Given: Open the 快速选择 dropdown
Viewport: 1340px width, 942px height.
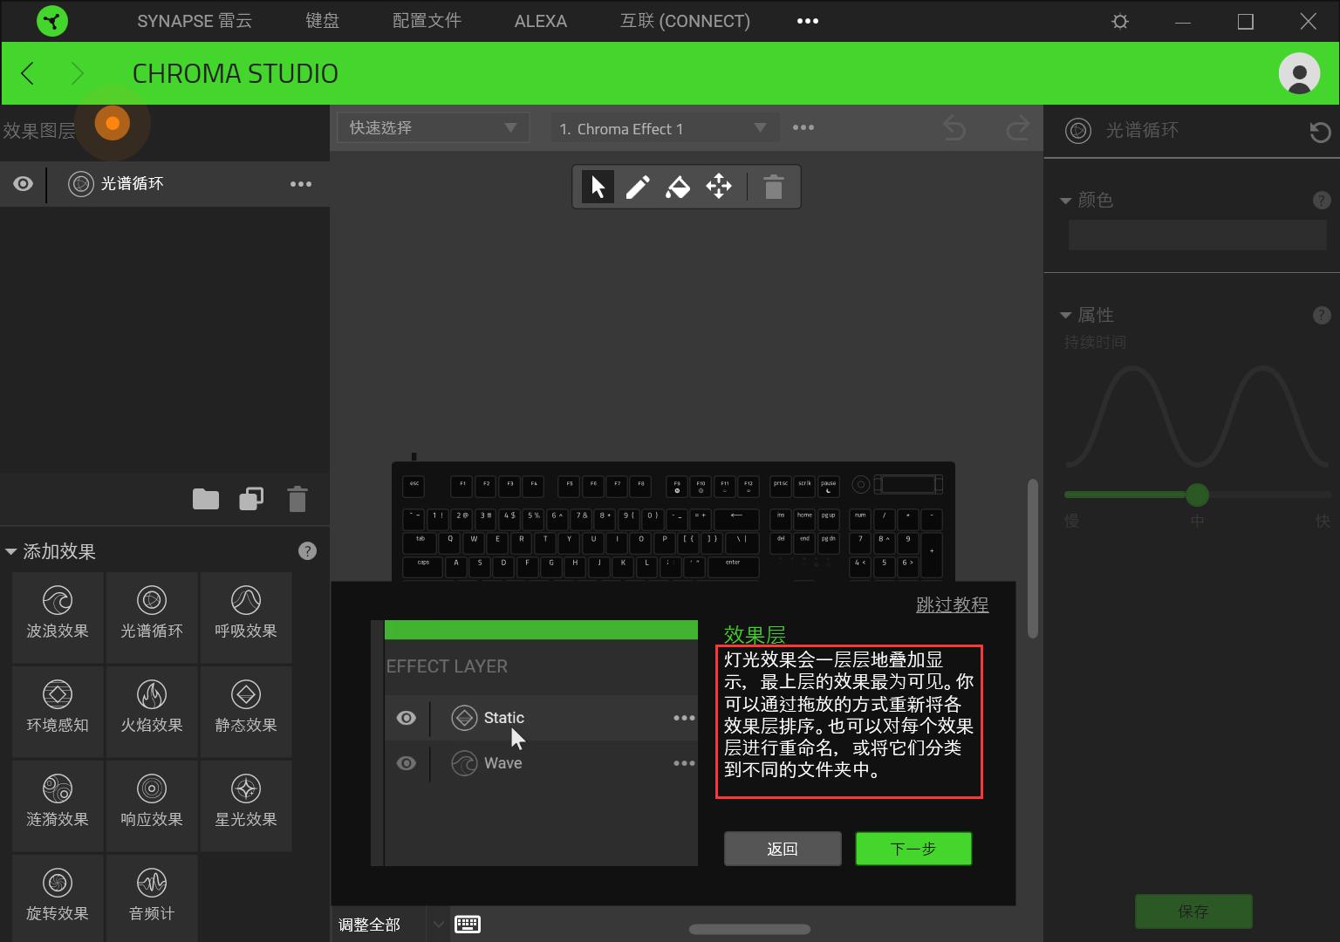Looking at the screenshot, I should tap(434, 128).
